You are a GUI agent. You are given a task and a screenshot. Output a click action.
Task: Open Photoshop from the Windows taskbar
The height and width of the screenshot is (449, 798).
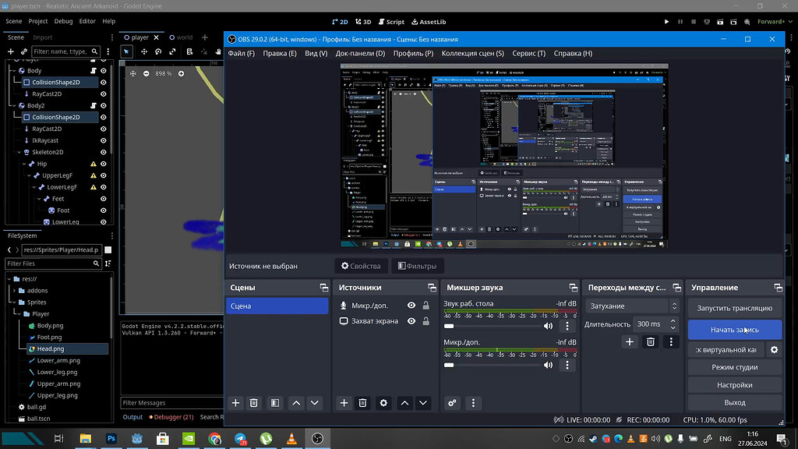pyautogui.click(x=111, y=439)
